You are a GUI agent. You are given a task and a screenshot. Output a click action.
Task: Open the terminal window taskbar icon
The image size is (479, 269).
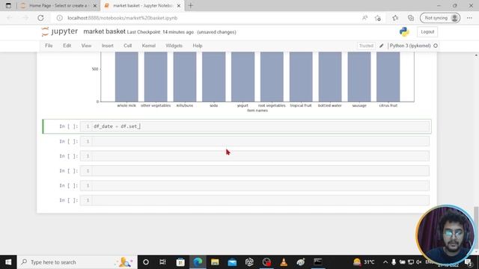(x=318, y=262)
